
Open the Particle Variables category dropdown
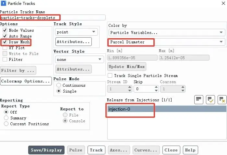167,32
